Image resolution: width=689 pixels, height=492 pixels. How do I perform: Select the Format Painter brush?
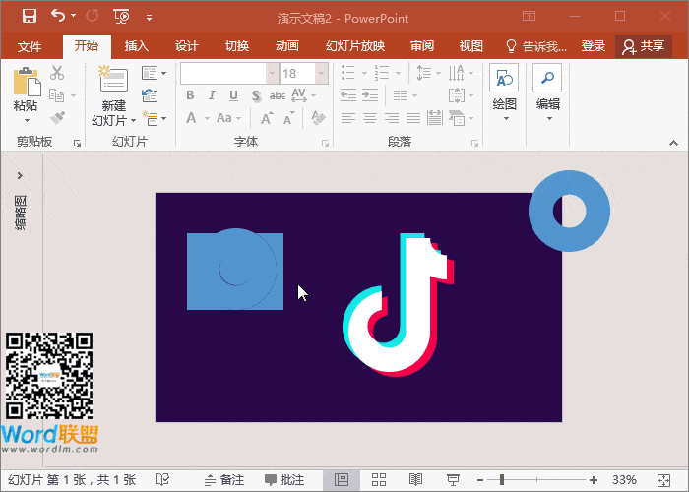[x=57, y=118]
